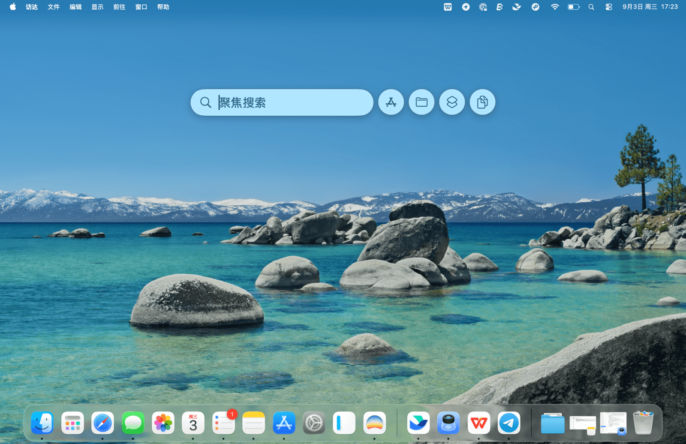The image size is (686, 444).
Task: Click the battery status icon
Action: [573, 7]
